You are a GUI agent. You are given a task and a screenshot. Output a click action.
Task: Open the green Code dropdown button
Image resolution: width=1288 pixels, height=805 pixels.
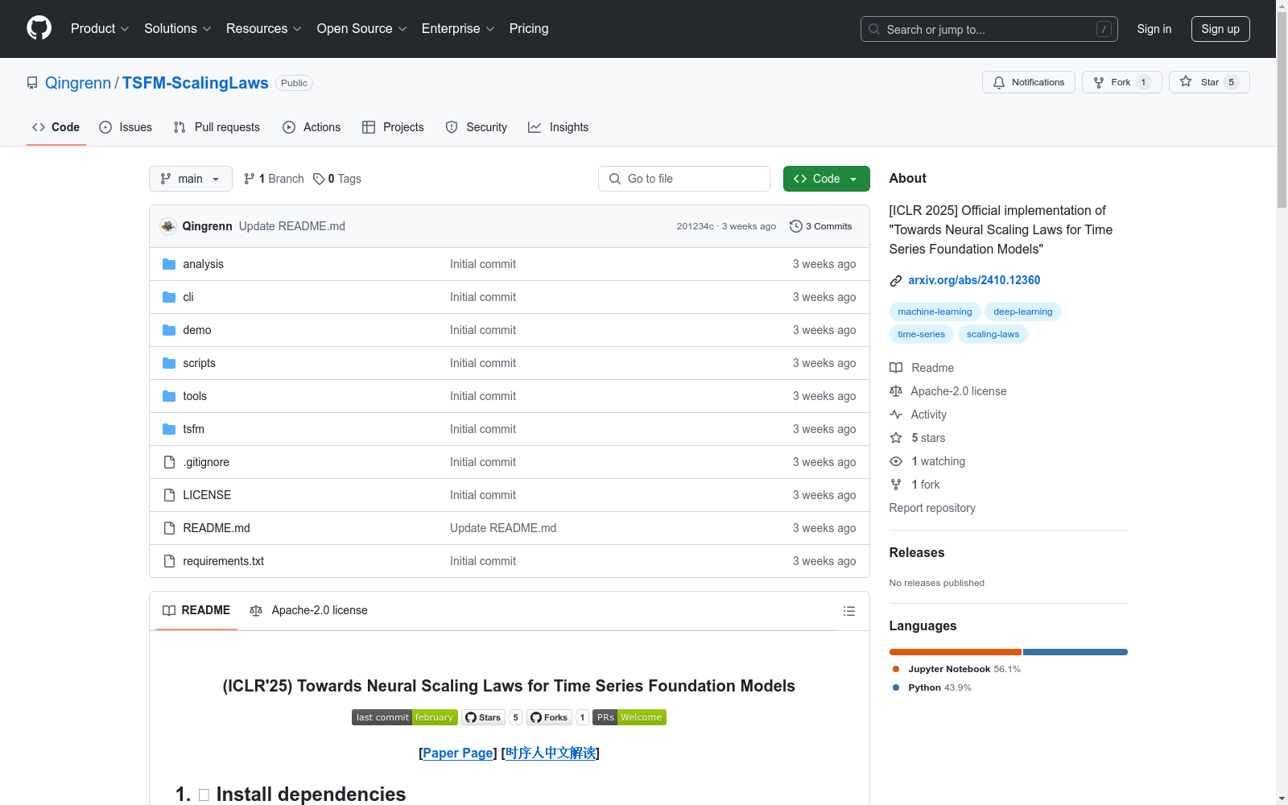coord(826,179)
